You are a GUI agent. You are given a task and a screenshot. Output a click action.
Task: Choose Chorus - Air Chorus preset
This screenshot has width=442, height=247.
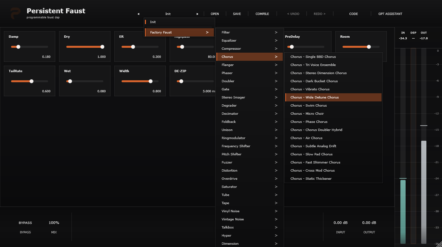pyautogui.click(x=333, y=138)
